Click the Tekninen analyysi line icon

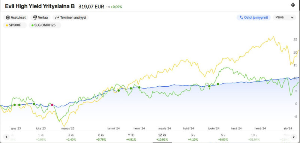point(57,18)
